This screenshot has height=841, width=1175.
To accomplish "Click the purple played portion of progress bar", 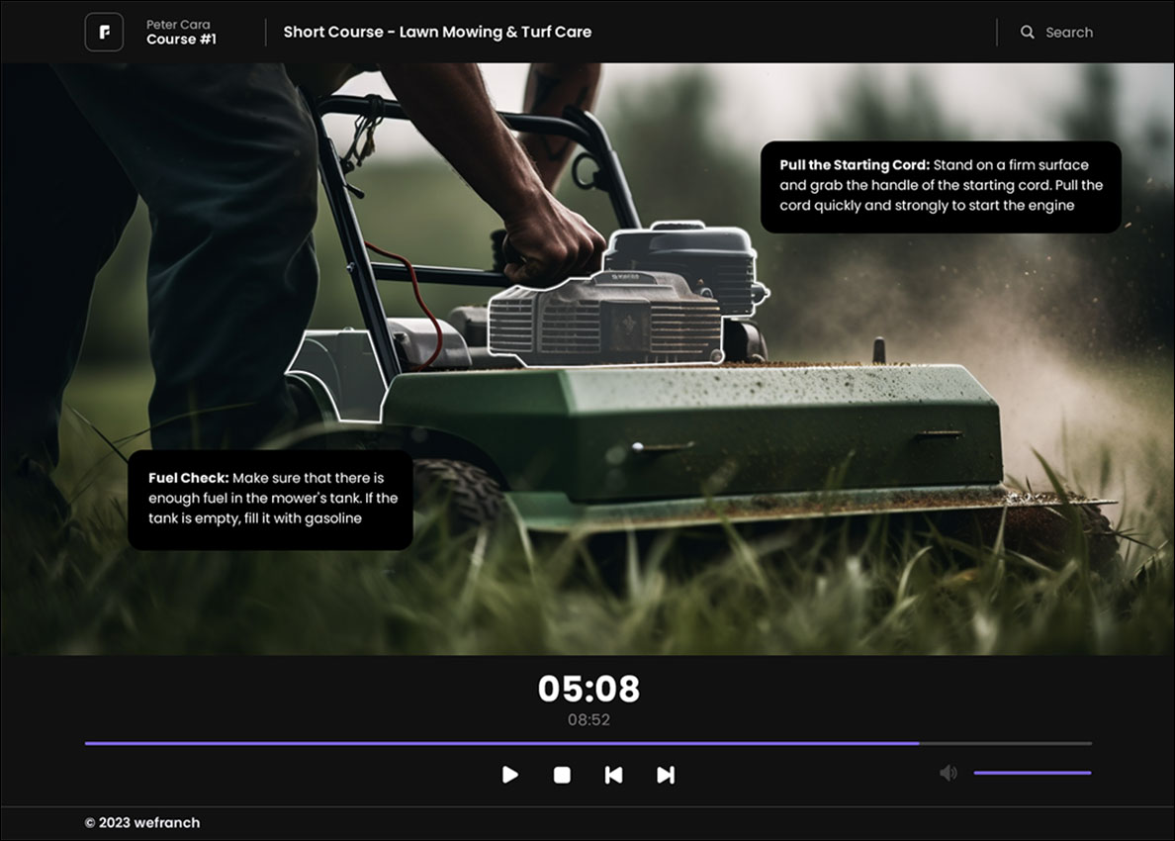I will point(495,743).
